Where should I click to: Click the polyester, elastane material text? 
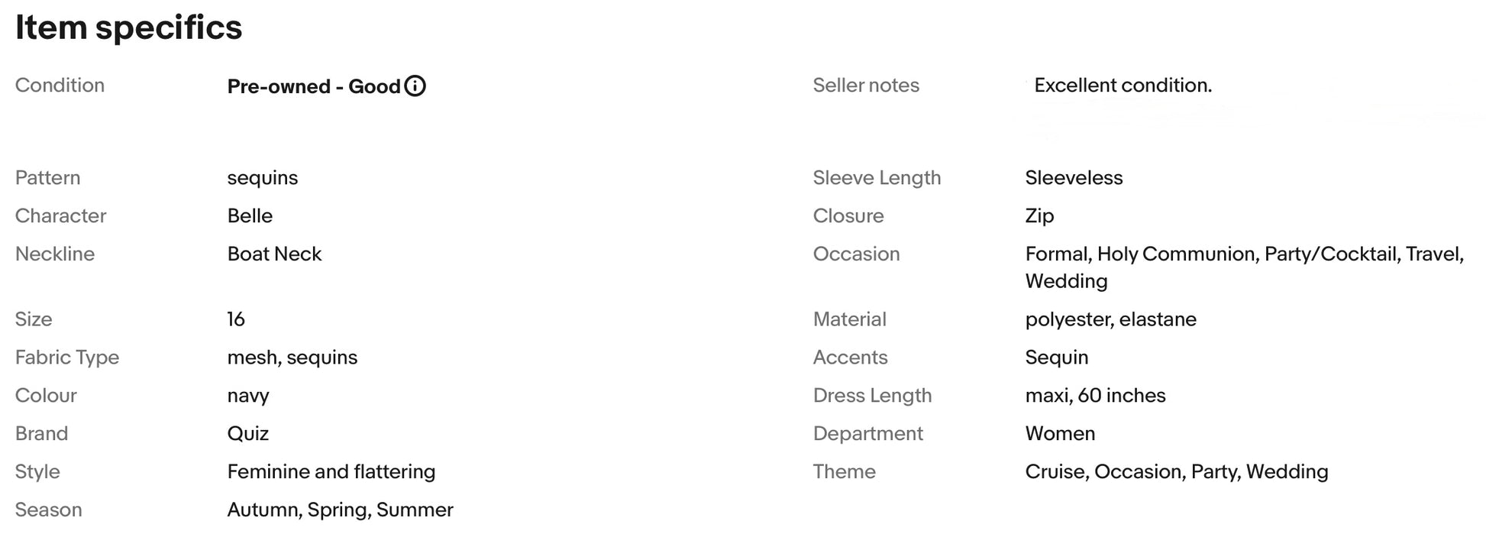[x=1111, y=319]
